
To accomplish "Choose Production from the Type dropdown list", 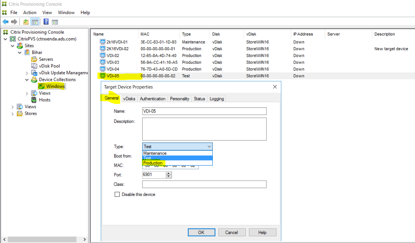I will pyautogui.click(x=177, y=163).
